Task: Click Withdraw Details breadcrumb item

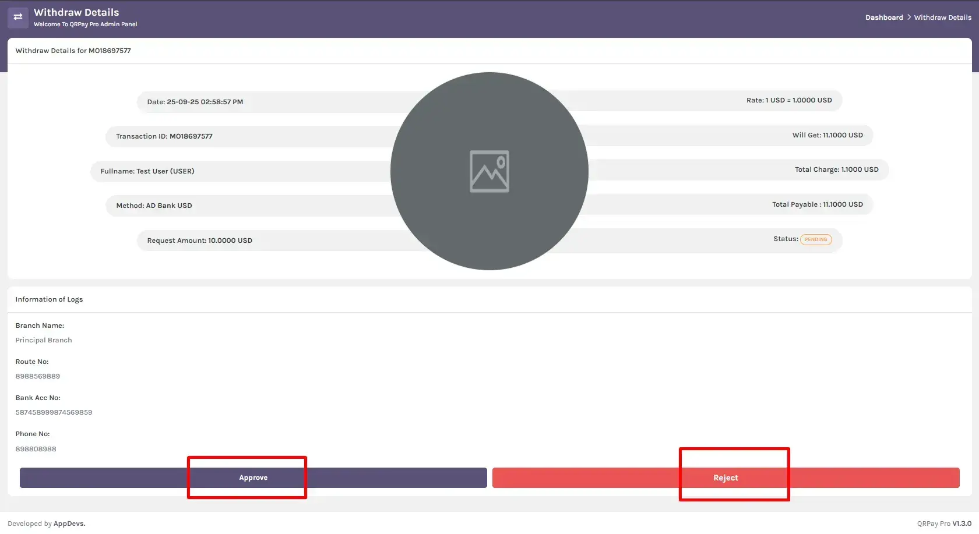Action: click(x=943, y=17)
